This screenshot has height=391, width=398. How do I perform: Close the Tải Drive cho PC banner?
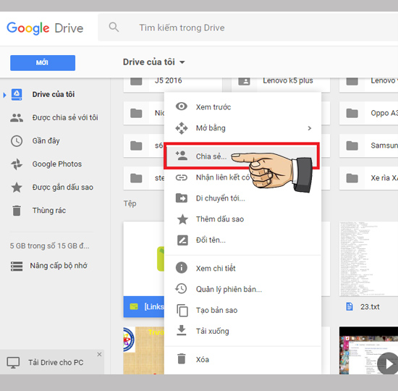point(99,354)
